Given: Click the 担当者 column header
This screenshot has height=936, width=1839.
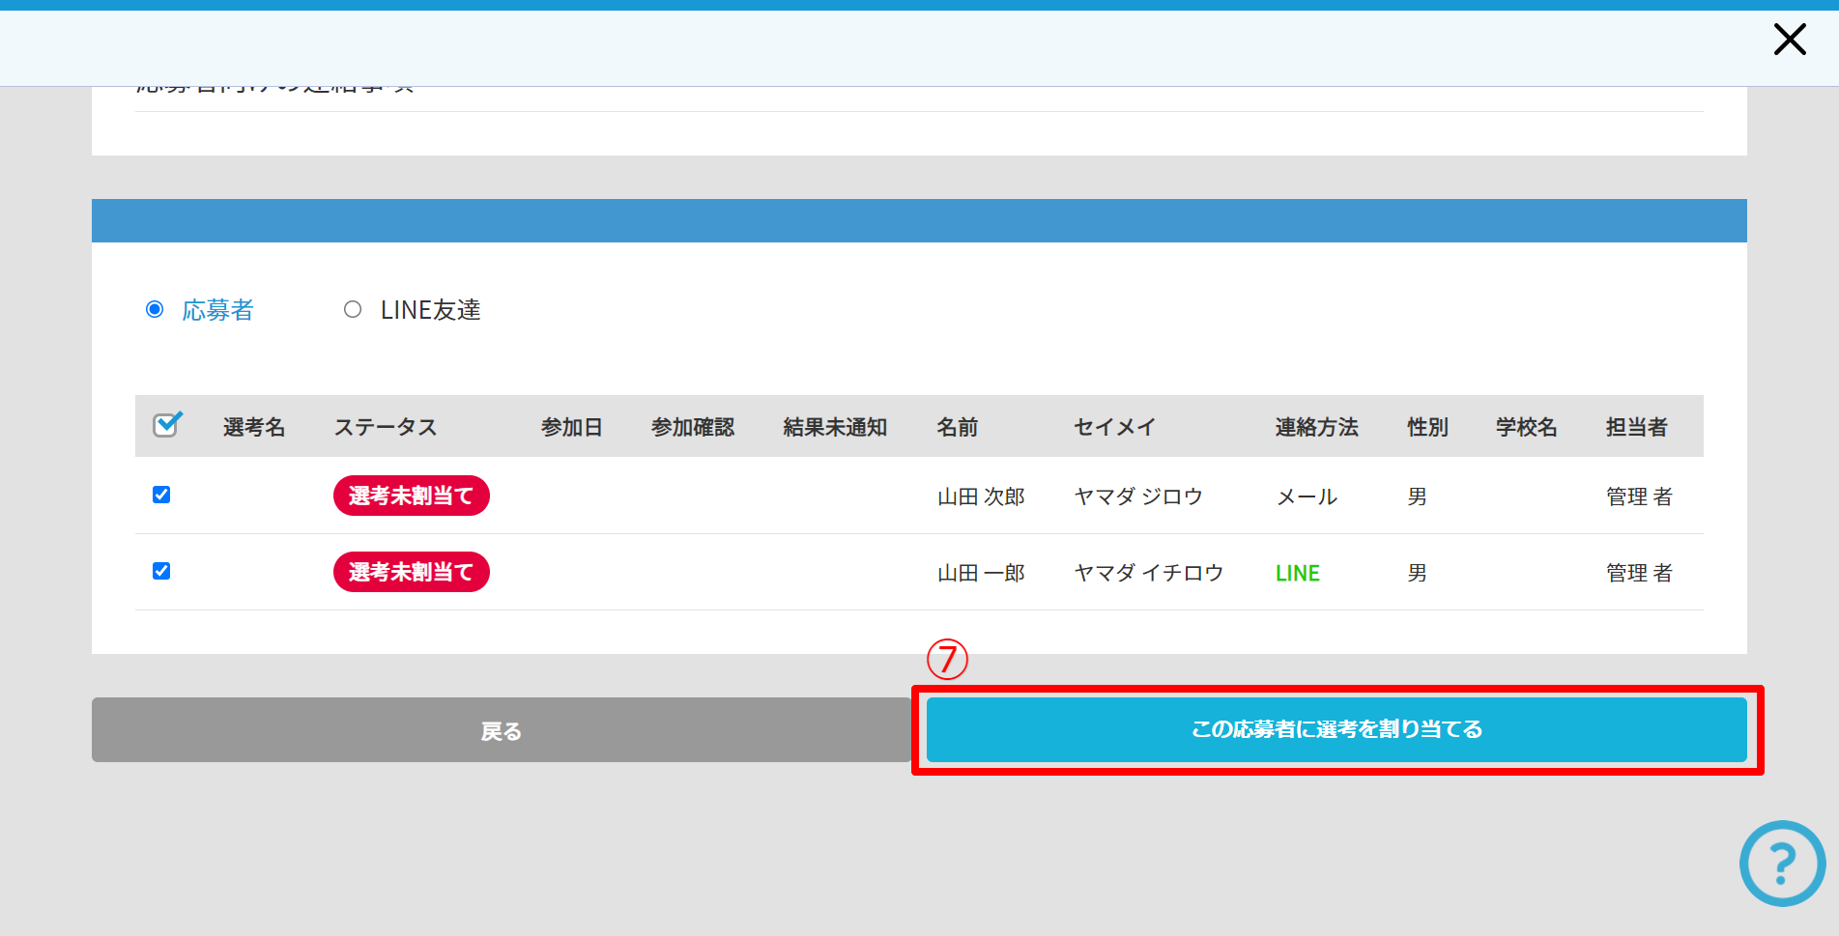Looking at the screenshot, I should (x=1636, y=427).
